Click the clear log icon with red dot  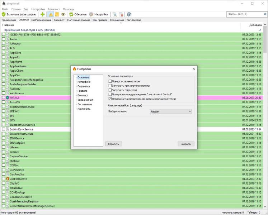pyautogui.click(x=121, y=15)
